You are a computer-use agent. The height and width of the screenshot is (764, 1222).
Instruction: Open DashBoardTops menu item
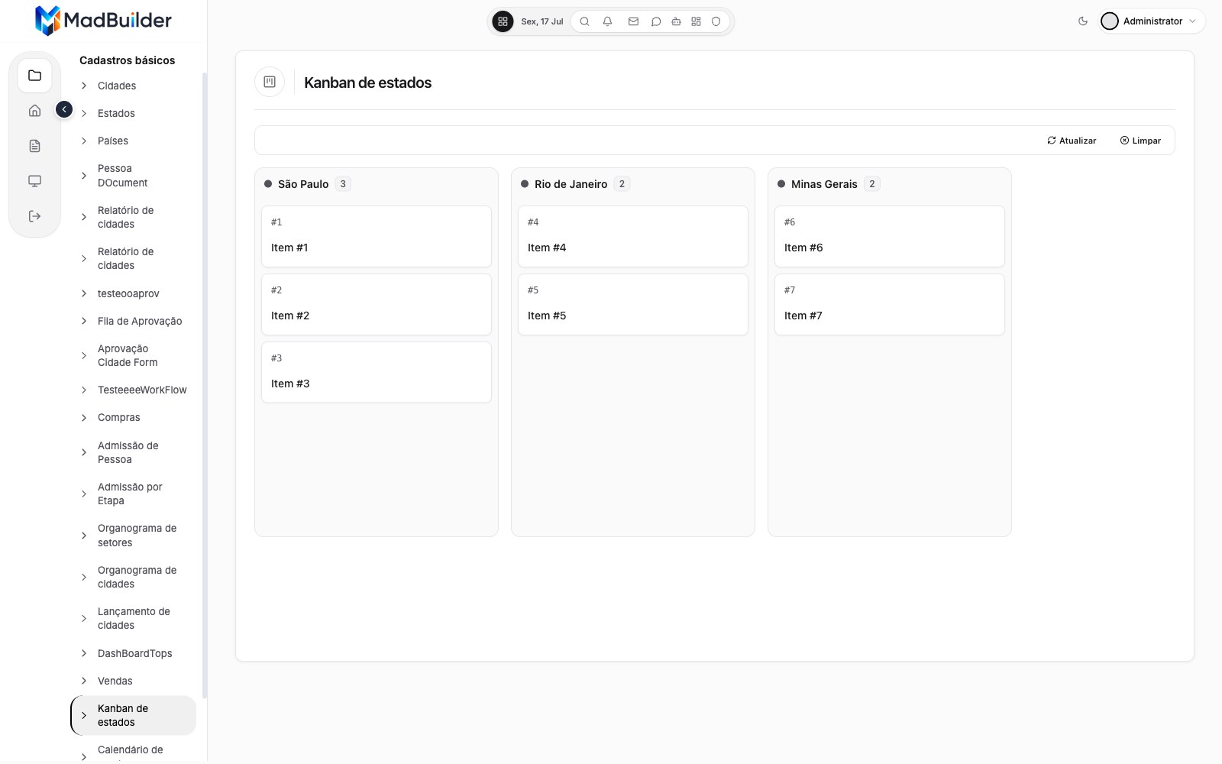(x=134, y=653)
